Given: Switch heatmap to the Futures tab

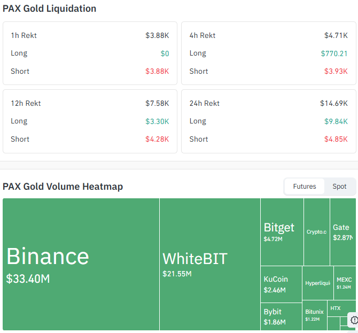Looking at the screenshot, I should pyautogui.click(x=305, y=187).
